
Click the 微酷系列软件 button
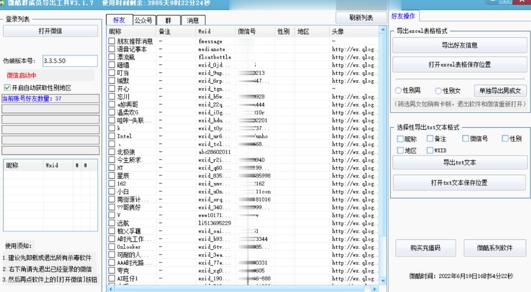click(495, 248)
